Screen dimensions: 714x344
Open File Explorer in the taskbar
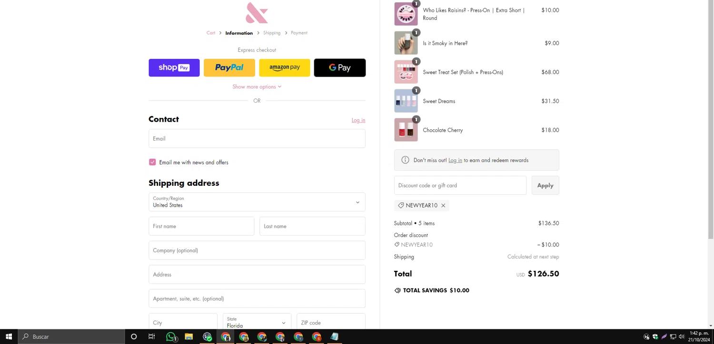(x=188, y=336)
